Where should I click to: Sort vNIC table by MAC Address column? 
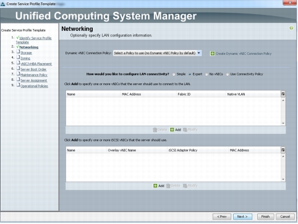[148, 94]
